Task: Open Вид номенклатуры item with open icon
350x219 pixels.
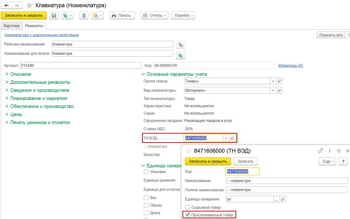Action: click(x=279, y=90)
